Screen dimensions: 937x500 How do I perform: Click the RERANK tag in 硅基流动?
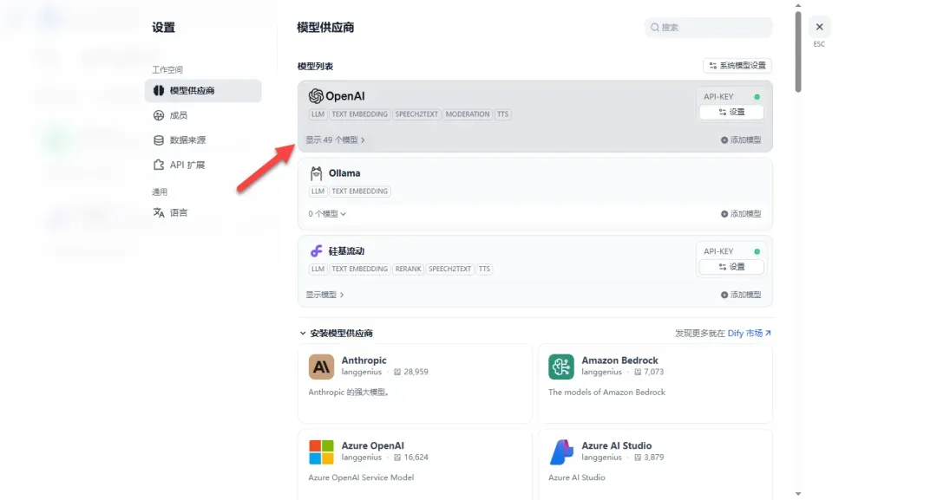pos(408,269)
